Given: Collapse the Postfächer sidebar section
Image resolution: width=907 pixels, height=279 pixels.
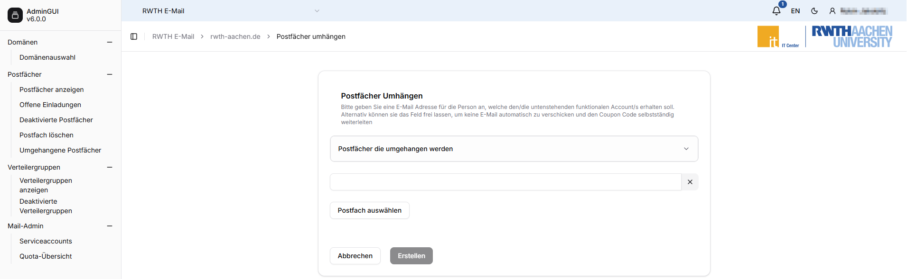Looking at the screenshot, I should point(110,74).
